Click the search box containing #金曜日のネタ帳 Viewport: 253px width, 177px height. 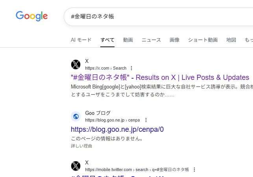(157, 17)
